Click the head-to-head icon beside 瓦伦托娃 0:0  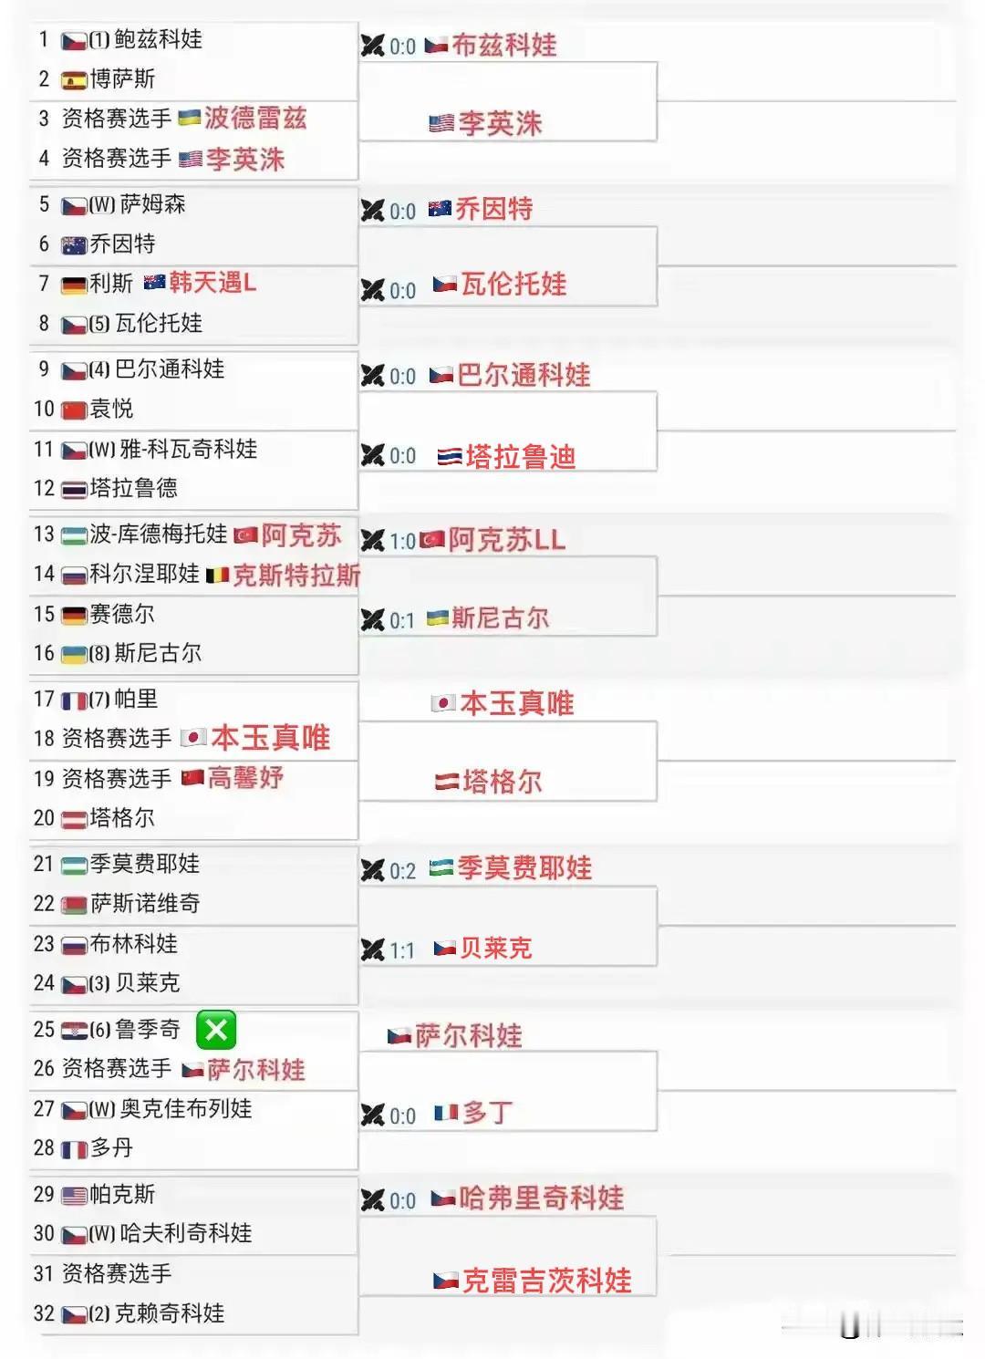pyautogui.click(x=372, y=290)
